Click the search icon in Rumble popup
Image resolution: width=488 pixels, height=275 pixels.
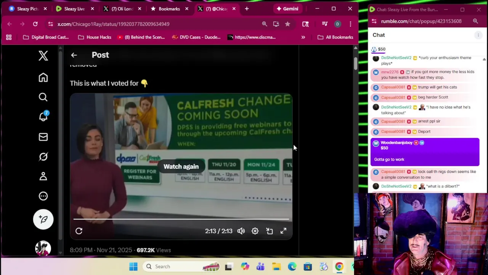475,21
